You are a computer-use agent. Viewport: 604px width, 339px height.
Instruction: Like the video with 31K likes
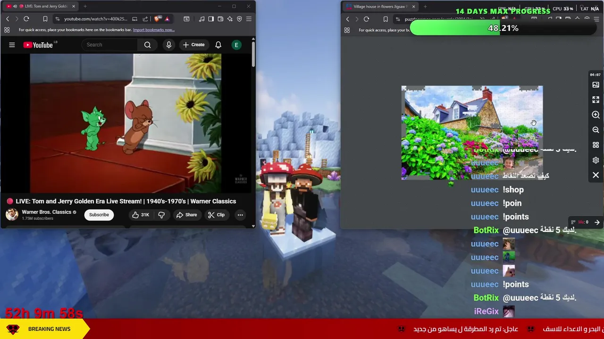[x=141, y=215]
